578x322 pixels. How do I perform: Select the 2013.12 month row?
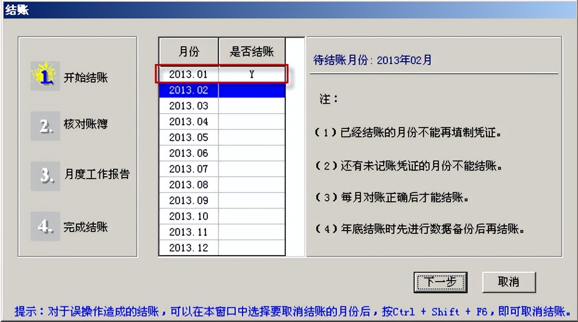187,248
